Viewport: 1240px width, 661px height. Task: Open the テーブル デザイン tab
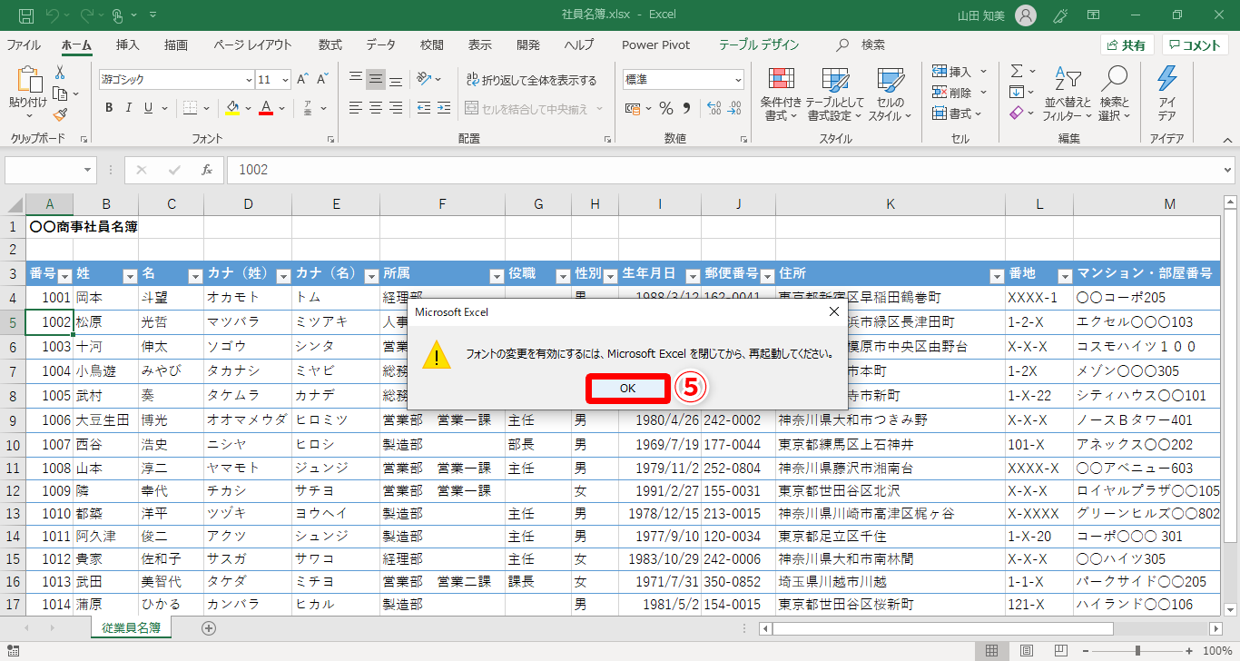coord(759,45)
